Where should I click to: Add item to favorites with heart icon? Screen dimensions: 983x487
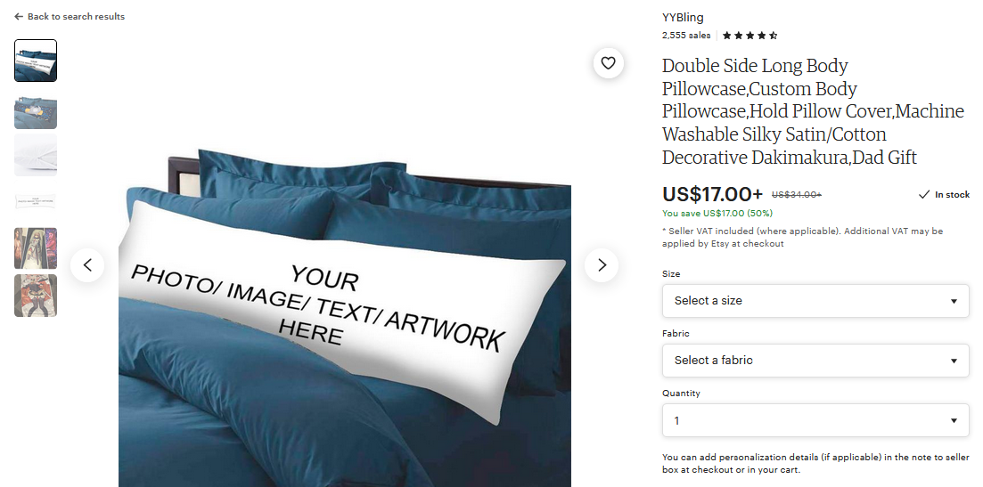[608, 62]
